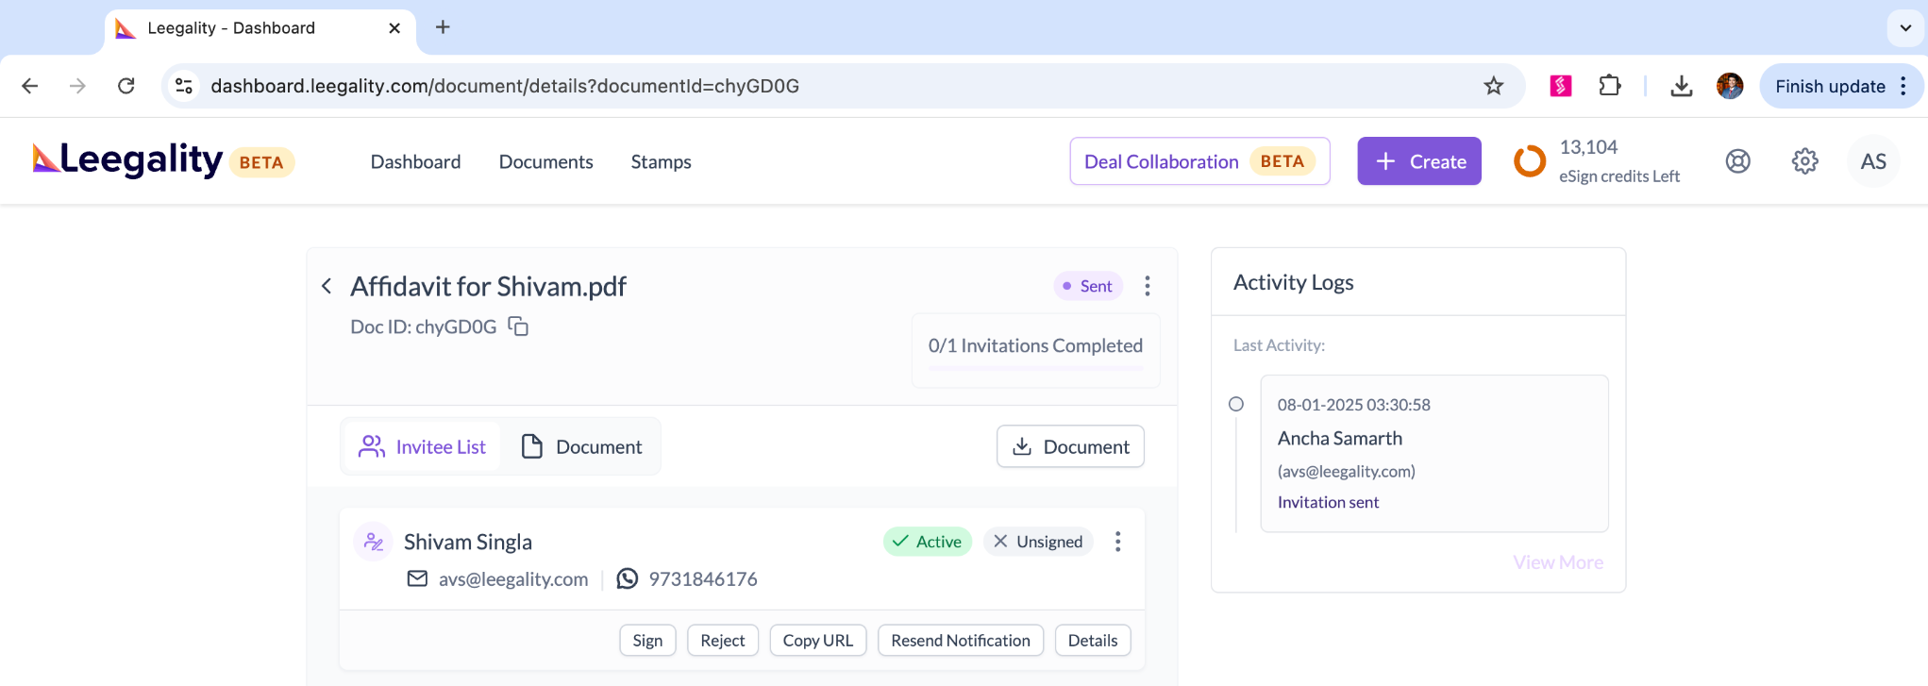
Task: Open the Documents nav item
Action: pyautogui.click(x=545, y=161)
